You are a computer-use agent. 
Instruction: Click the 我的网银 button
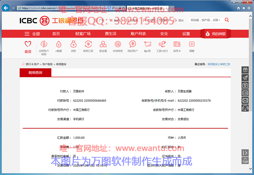[216, 34]
